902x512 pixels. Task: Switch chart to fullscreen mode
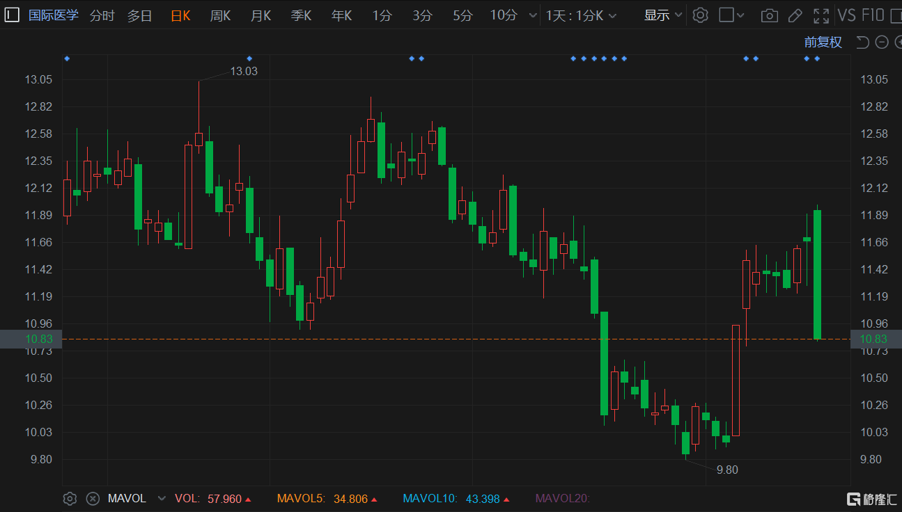[821, 15]
